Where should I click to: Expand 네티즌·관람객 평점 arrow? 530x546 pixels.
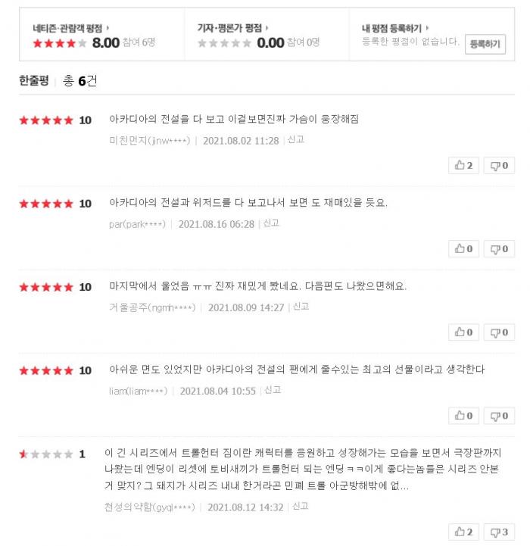[x=107, y=28]
